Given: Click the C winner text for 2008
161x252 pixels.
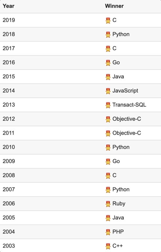Looking at the screenshot, I should coord(114,175).
